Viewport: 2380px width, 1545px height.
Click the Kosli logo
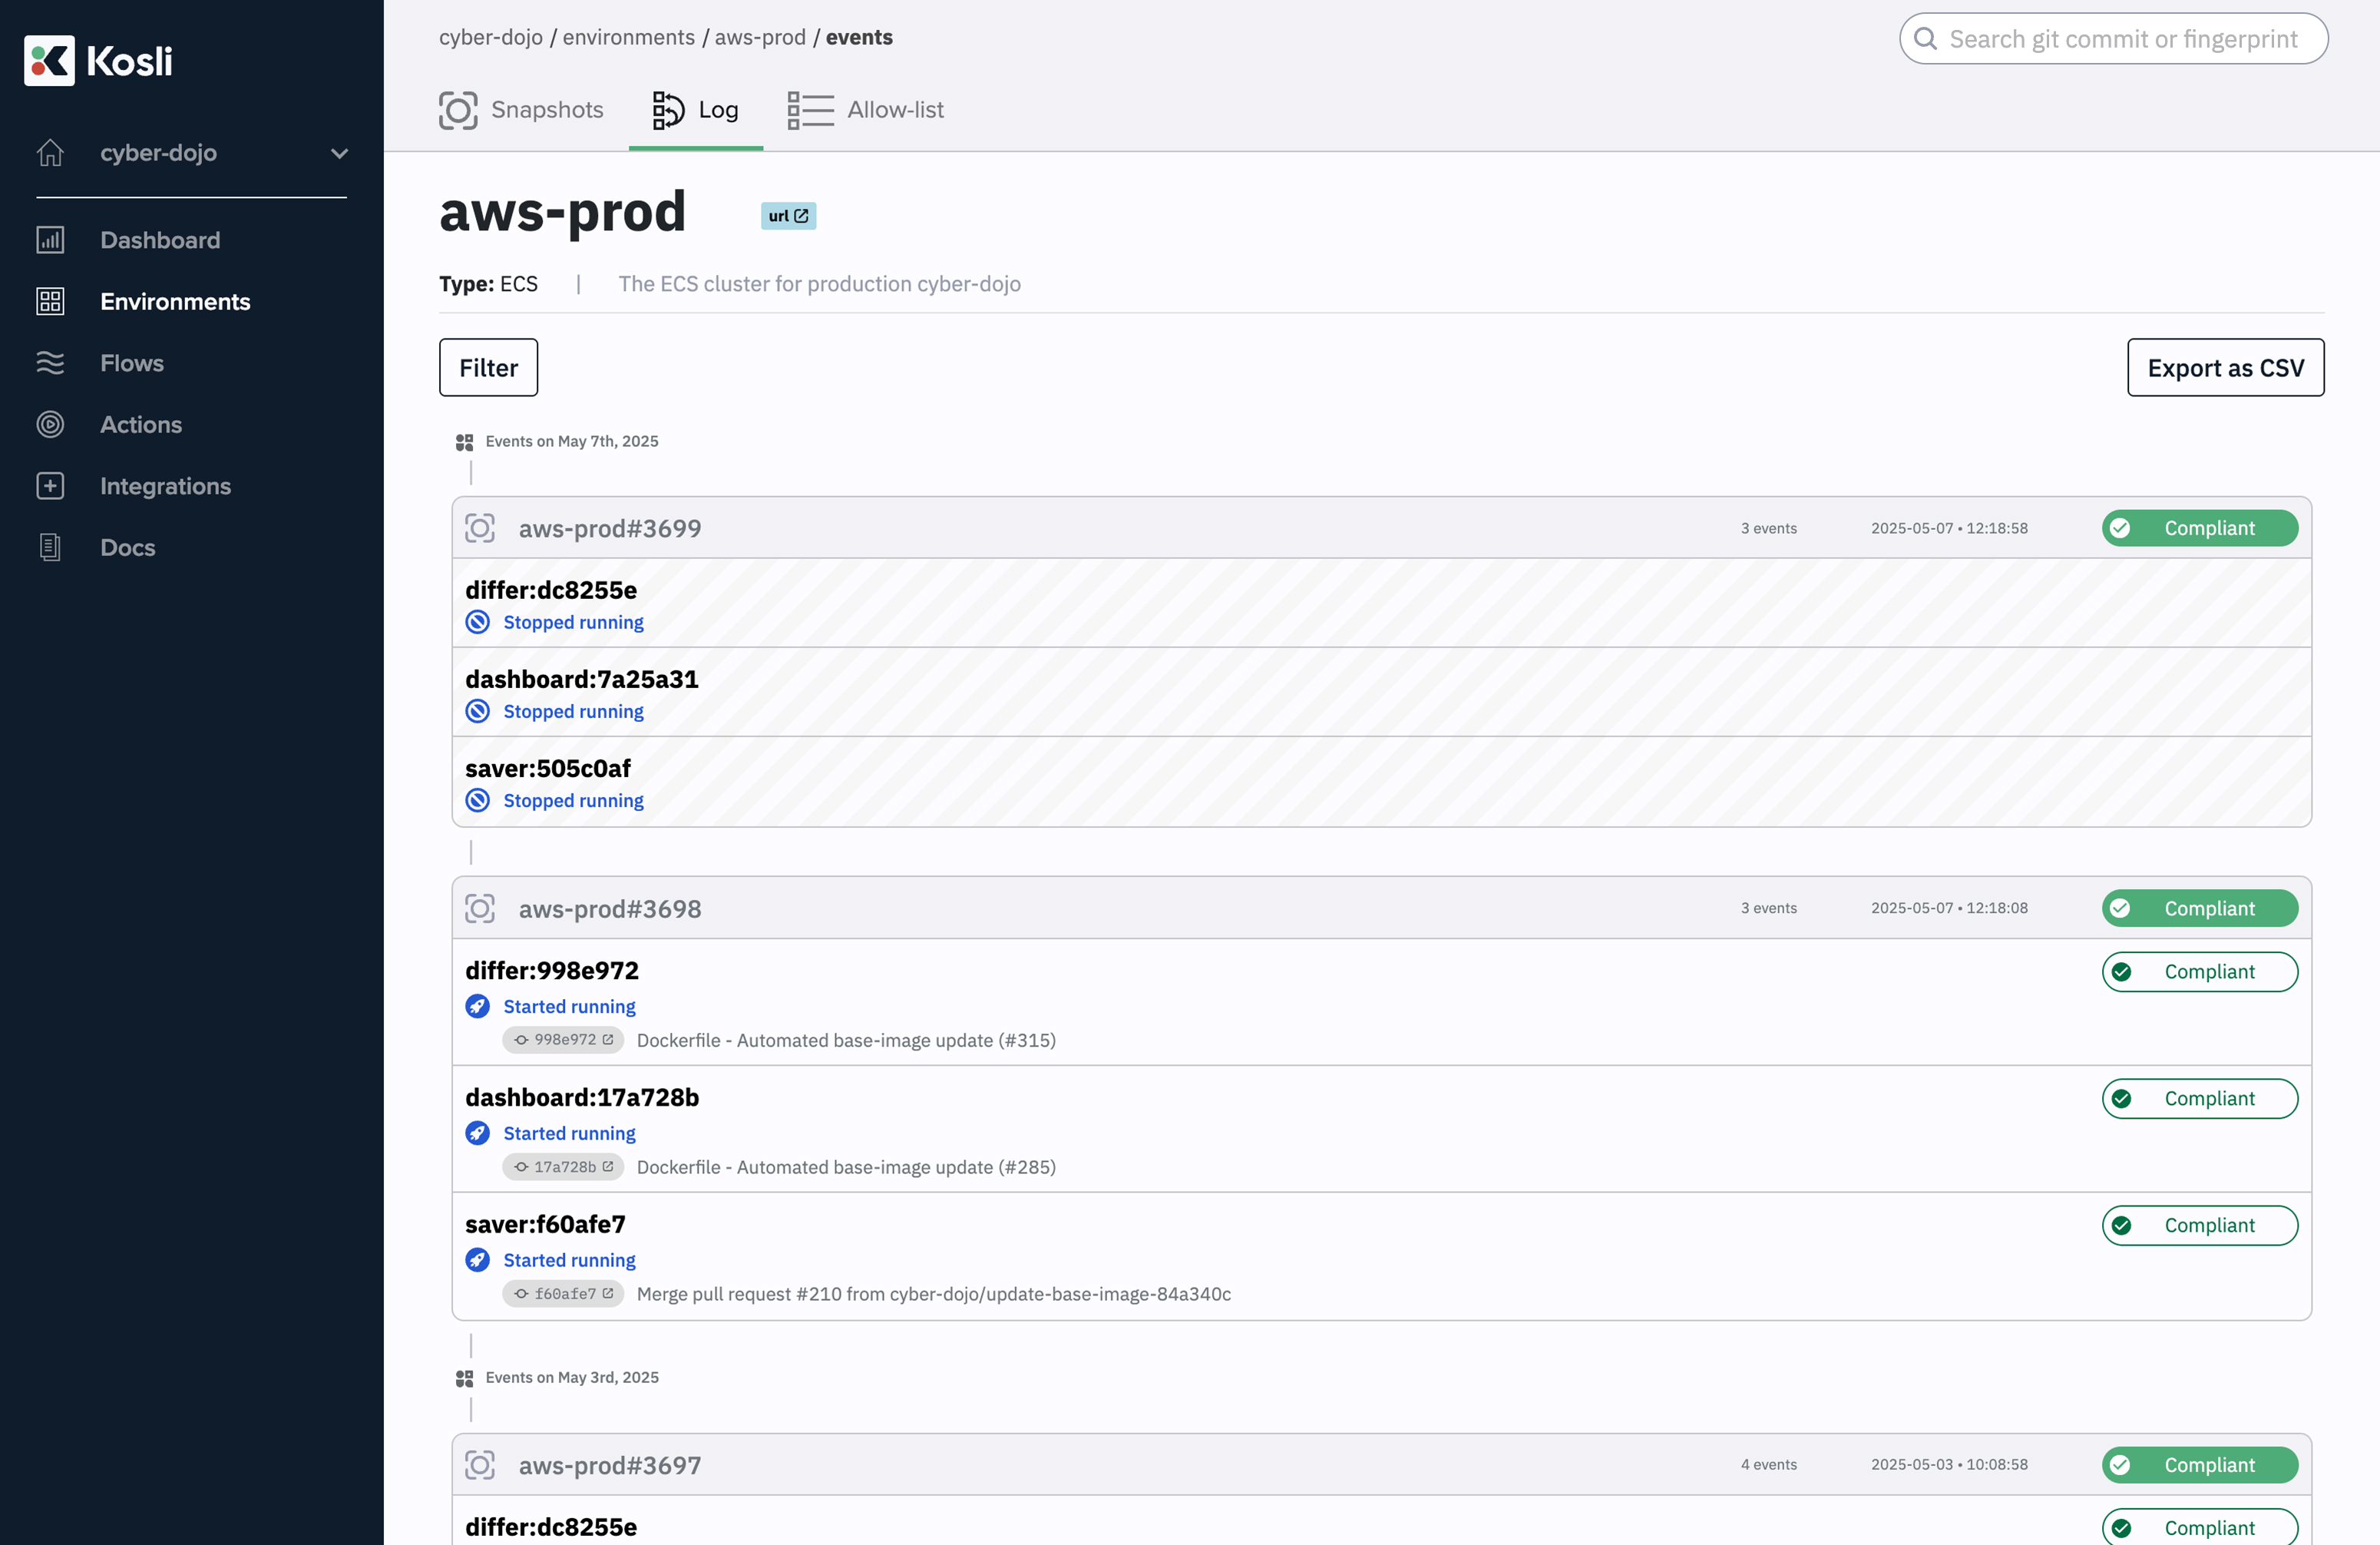click(x=98, y=61)
